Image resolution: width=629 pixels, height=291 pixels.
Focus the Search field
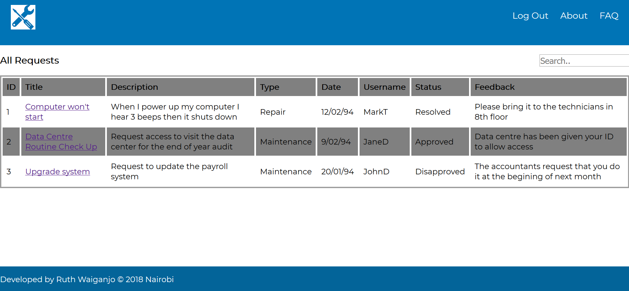pos(584,61)
